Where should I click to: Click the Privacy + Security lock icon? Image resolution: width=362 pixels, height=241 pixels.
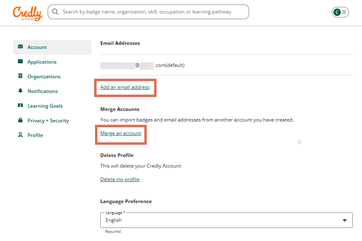click(20, 120)
